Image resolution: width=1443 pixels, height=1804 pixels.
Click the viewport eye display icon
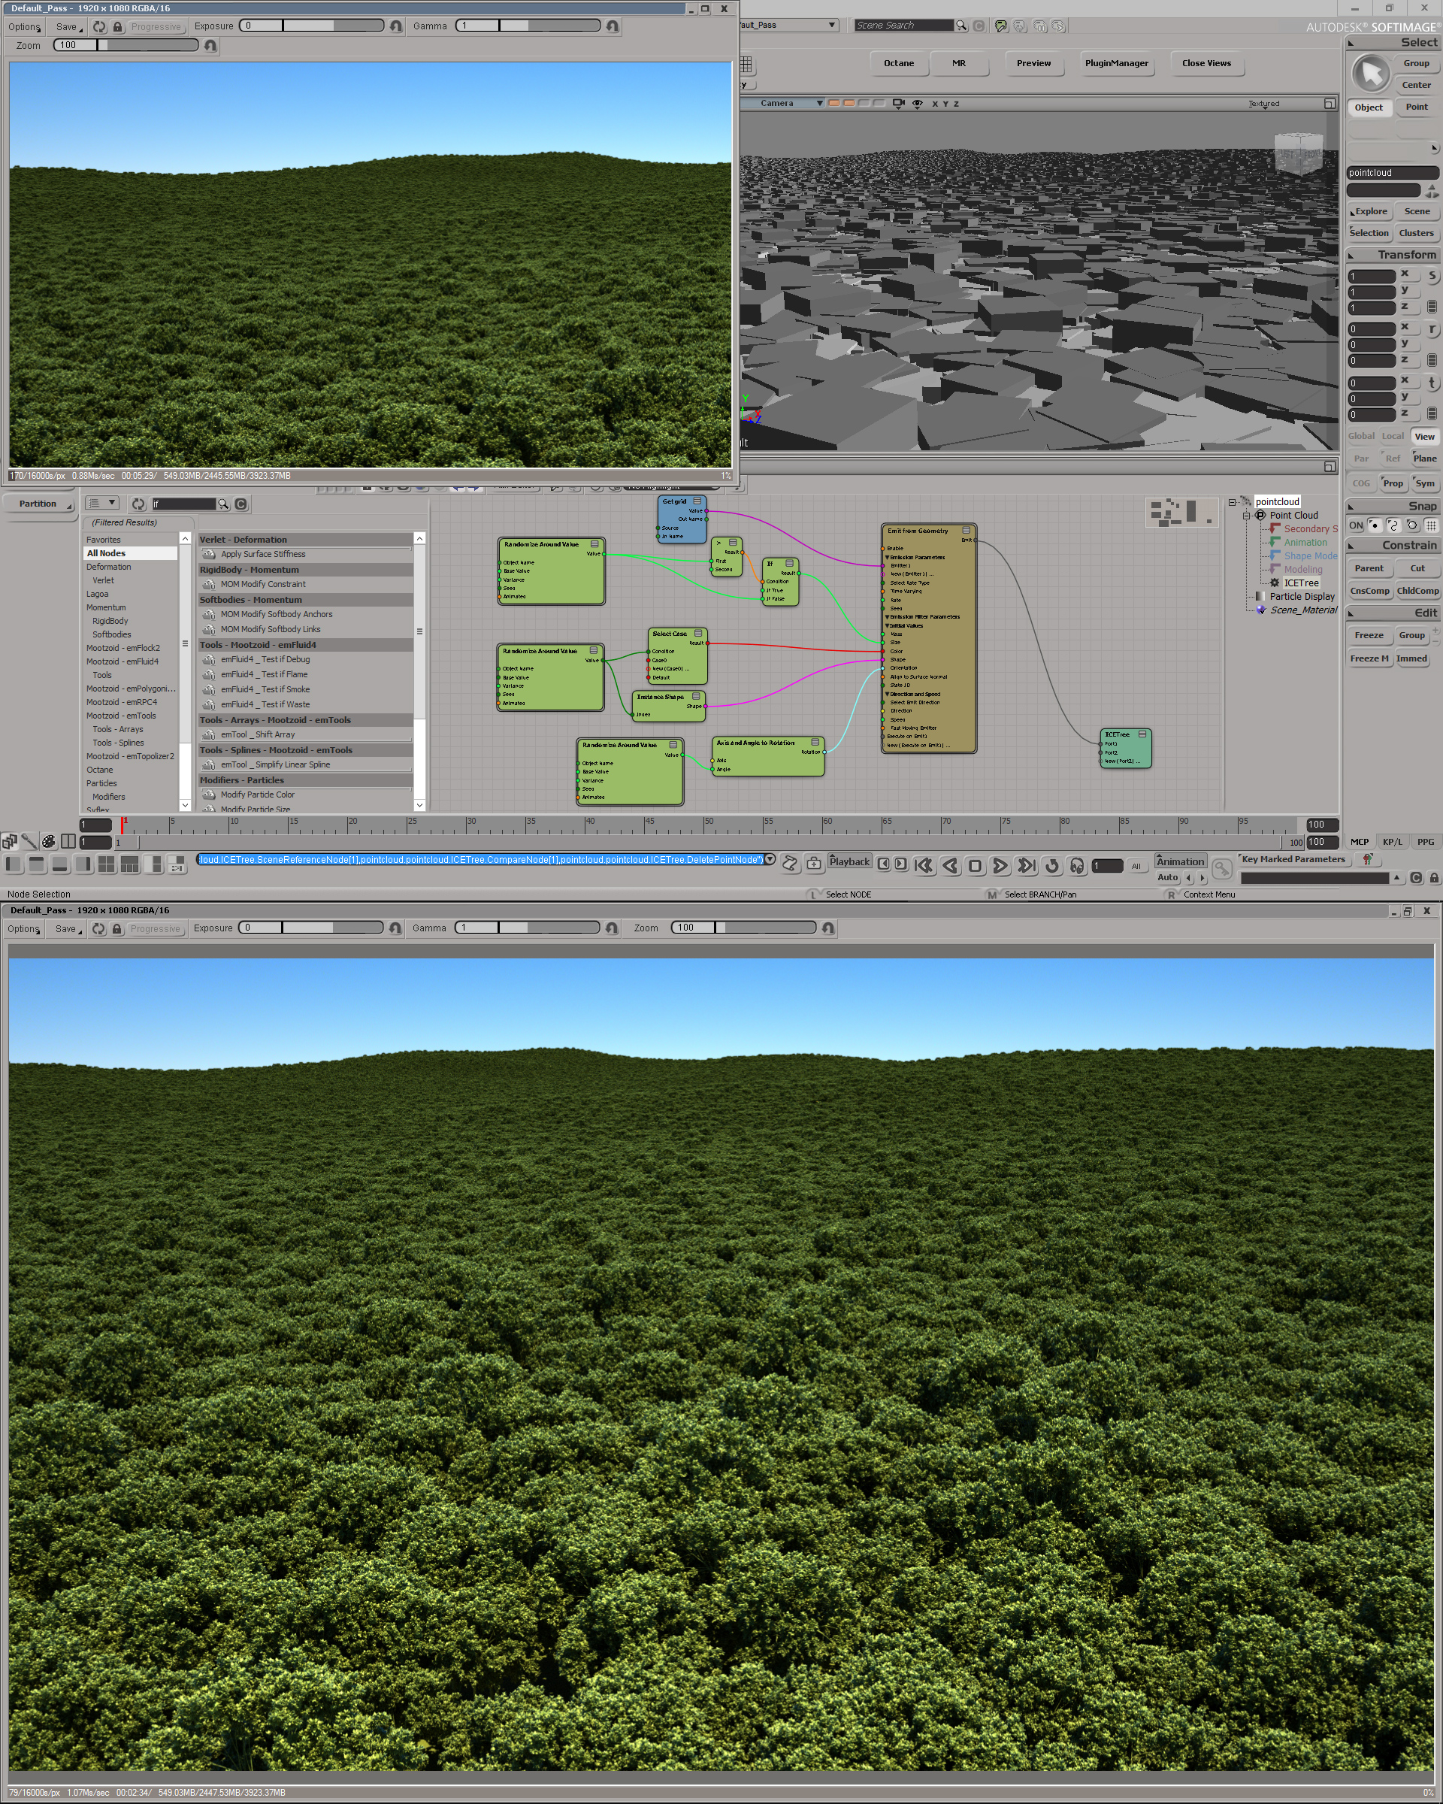pos(917,104)
